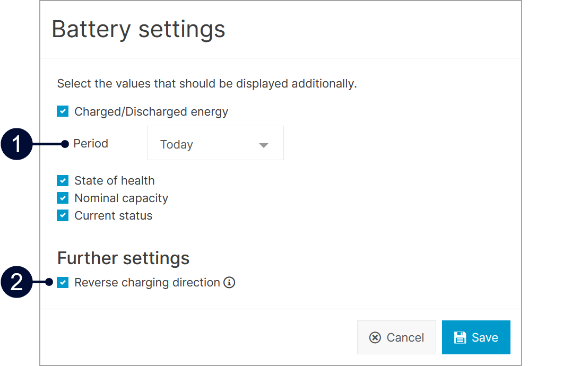Toggle the State of health checkbox
The height and width of the screenshot is (366, 563).
[x=63, y=180]
